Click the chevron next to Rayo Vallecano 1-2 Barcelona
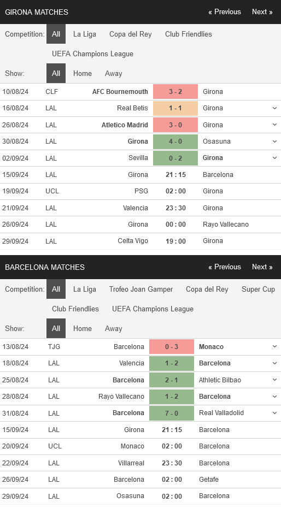The image size is (281, 508). coord(274,397)
